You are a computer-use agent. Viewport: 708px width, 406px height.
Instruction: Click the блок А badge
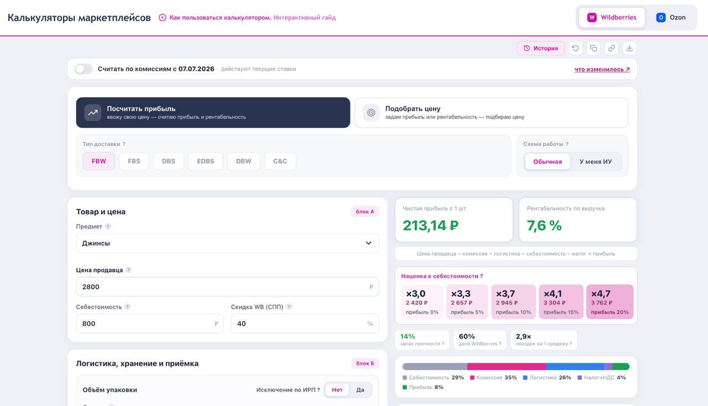point(365,212)
